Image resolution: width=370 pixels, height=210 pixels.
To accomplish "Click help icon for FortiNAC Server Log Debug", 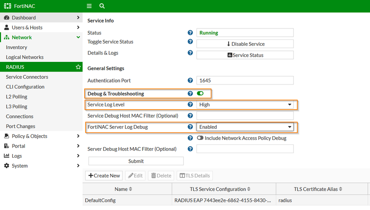I will click(190, 127).
